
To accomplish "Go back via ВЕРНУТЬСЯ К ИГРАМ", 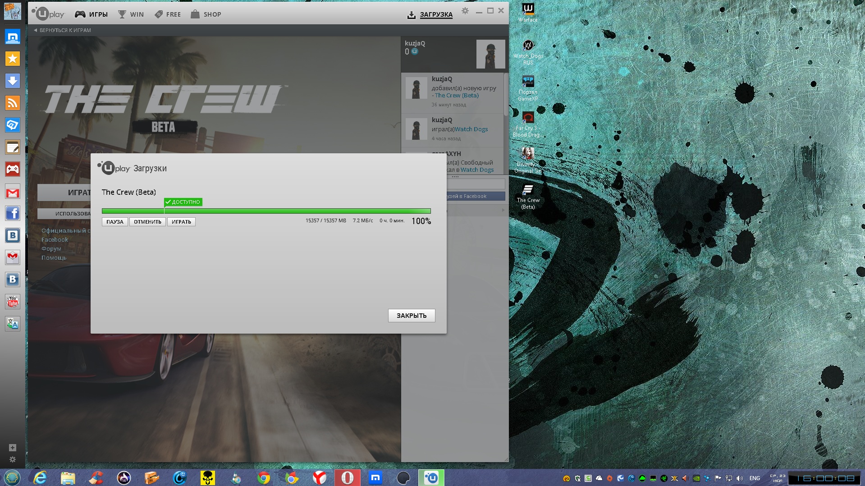I will pos(63,30).
